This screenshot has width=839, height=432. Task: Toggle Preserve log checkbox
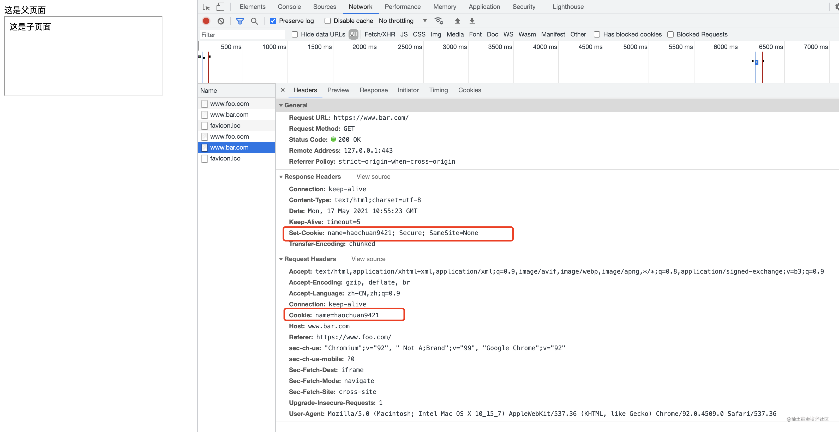pyautogui.click(x=273, y=21)
